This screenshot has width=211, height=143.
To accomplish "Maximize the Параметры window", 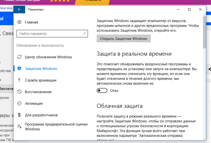I will [x=189, y=9].
